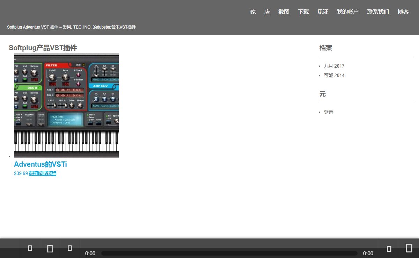This screenshot has width=419, height=258.
Task: Click the $39.99 price text
Action: (x=21, y=173)
